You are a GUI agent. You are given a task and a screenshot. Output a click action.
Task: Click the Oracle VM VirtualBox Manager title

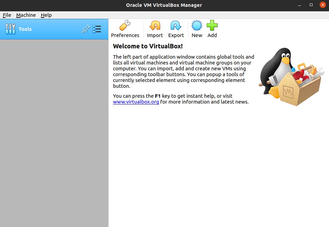coord(164,5)
